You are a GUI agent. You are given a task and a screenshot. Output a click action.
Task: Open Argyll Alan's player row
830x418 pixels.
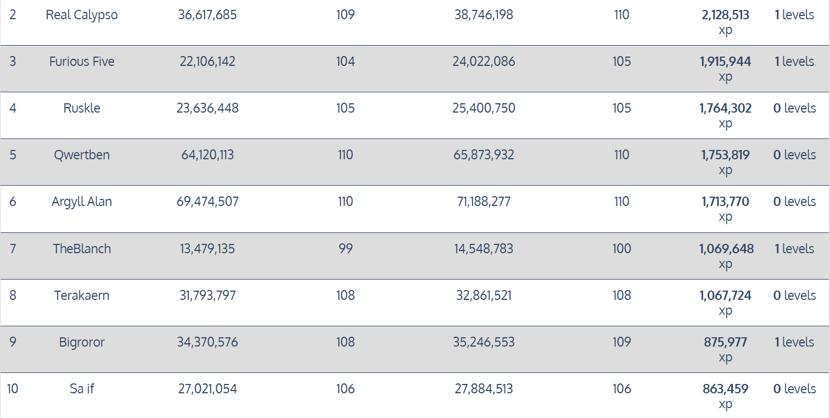[82, 202]
